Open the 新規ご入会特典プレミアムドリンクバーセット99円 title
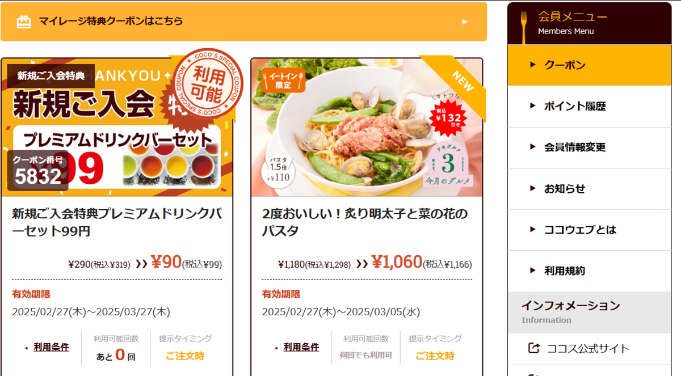Screen dimensions: 681x376 coord(117,222)
